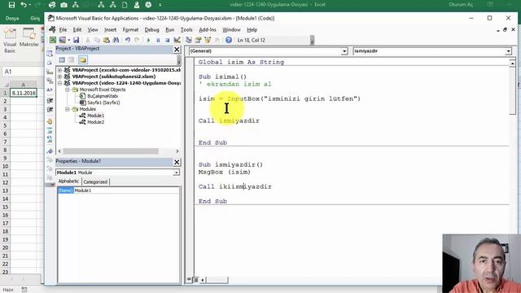Switch to Categorized properties tab

tap(95, 181)
